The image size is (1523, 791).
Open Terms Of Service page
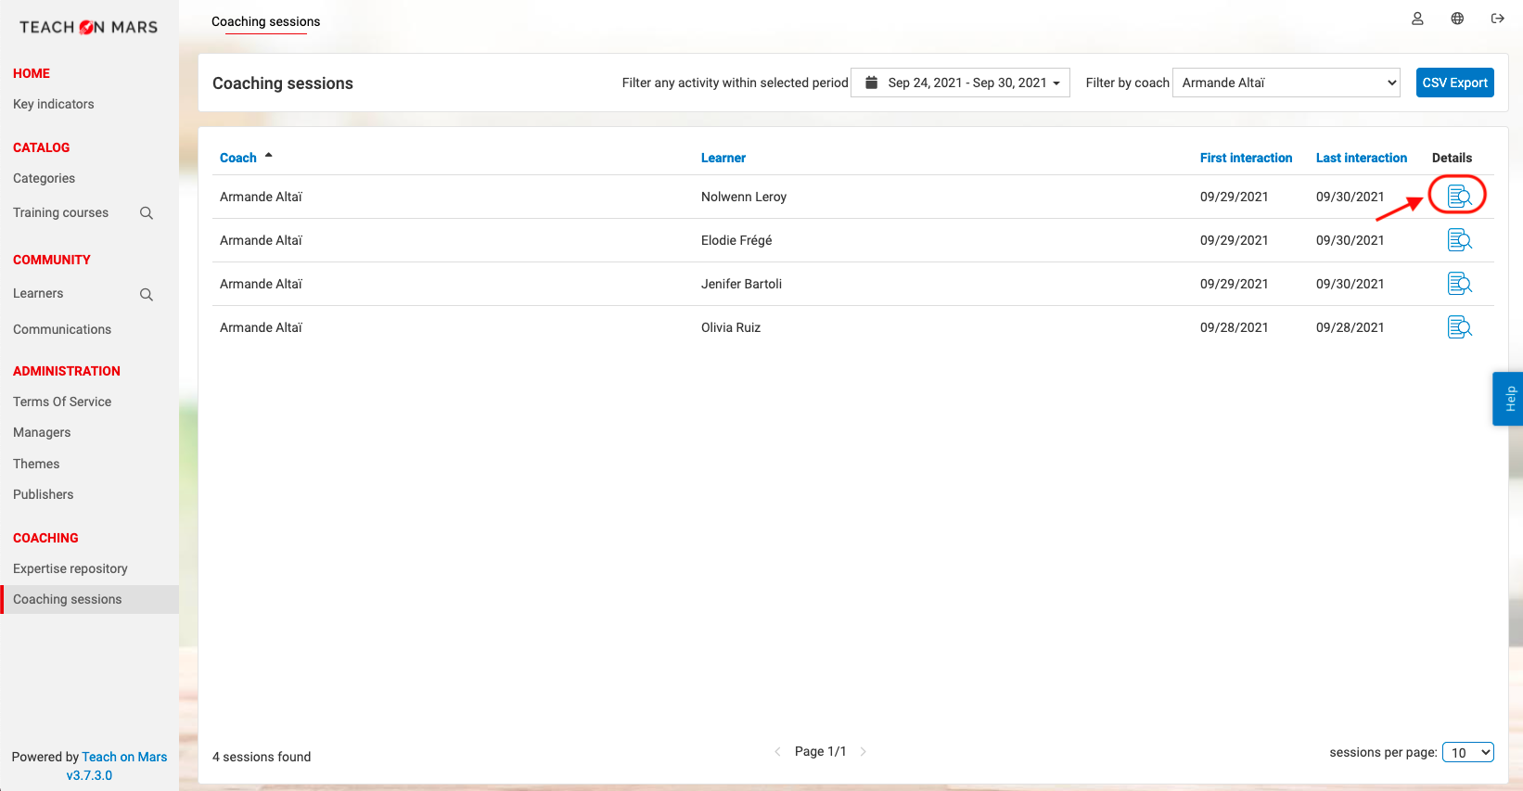(x=62, y=402)
